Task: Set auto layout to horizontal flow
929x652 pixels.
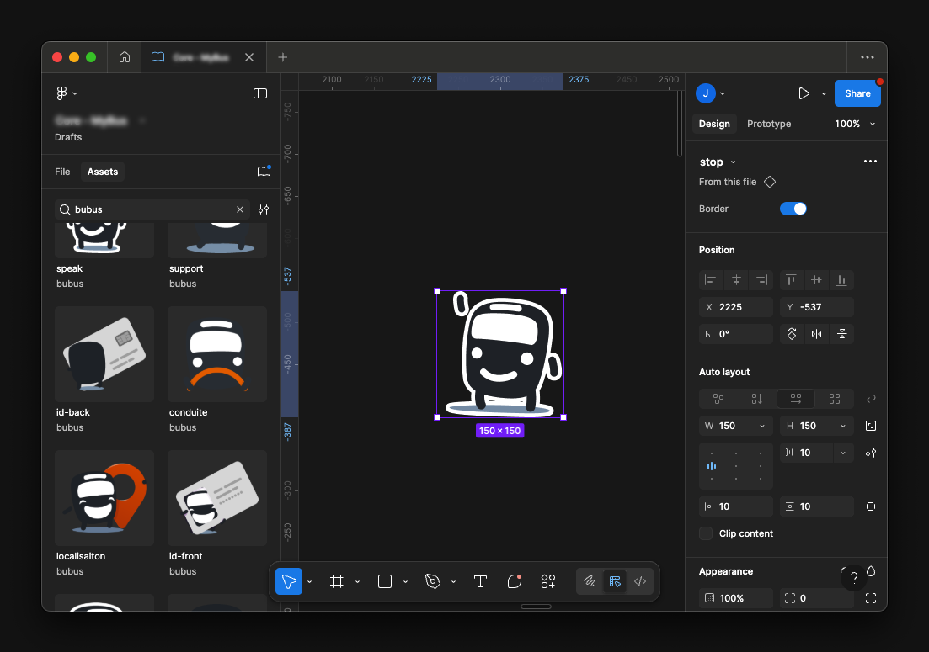Action: (x=796, y=399)
